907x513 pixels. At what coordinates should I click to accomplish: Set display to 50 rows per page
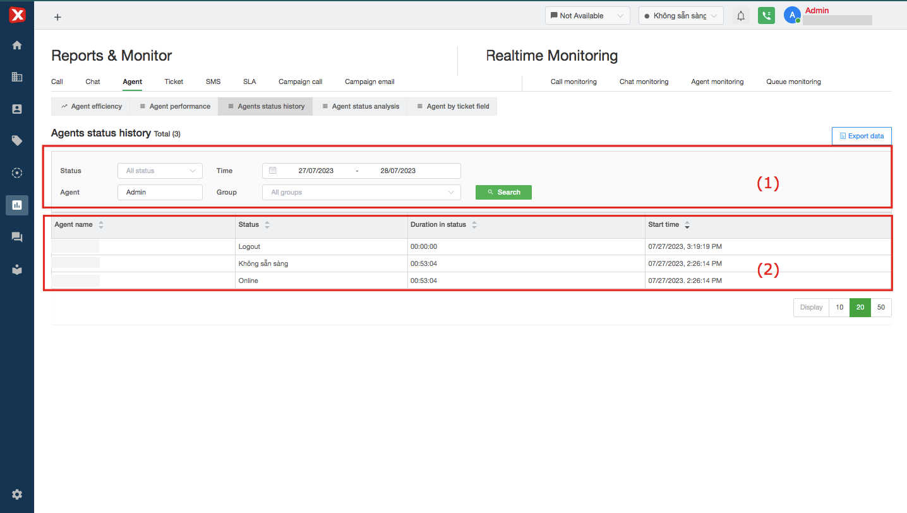click(881, 307)
